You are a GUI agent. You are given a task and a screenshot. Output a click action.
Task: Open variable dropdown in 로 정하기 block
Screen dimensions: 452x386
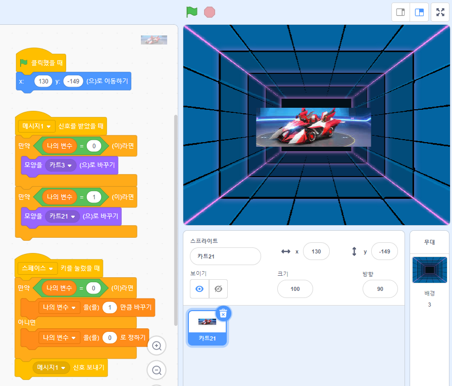[x=59, y=337]
